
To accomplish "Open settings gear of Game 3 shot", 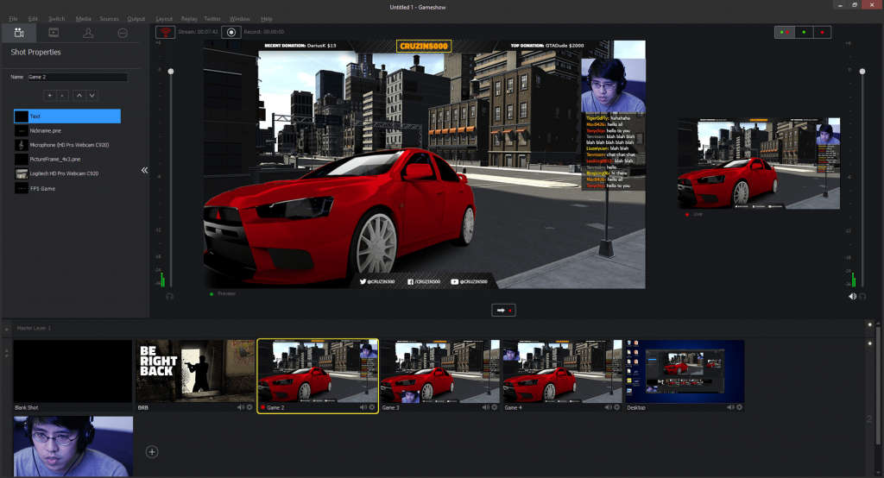I will 495,407.
